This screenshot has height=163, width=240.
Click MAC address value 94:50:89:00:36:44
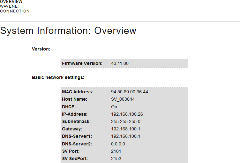(x=129, y=92)
